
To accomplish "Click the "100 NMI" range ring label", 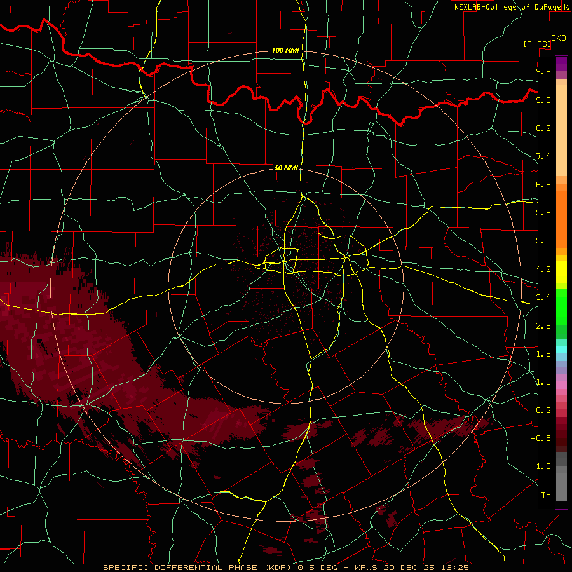I will [x=285, y=50].
